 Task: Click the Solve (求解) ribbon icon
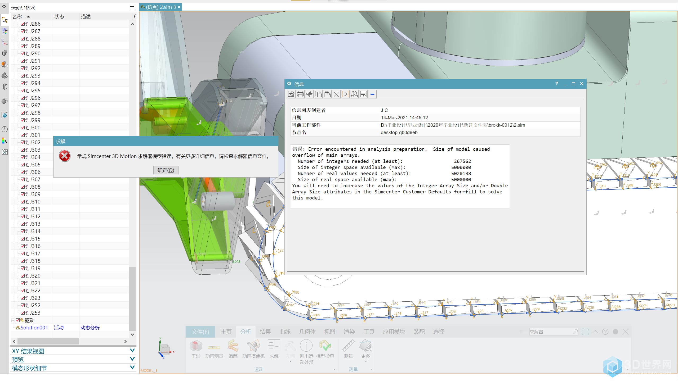pos(274,349)
